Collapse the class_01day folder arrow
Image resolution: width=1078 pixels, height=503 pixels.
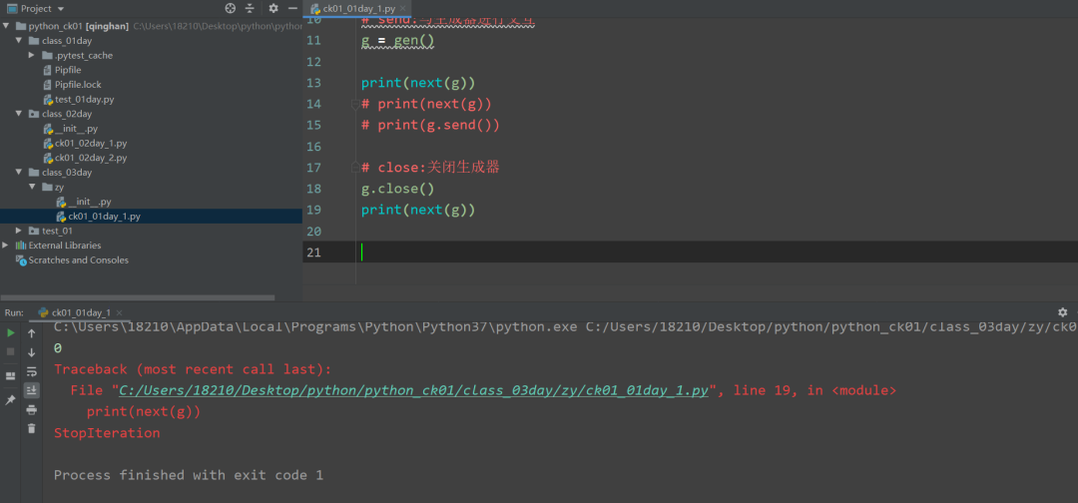point(19,41)
